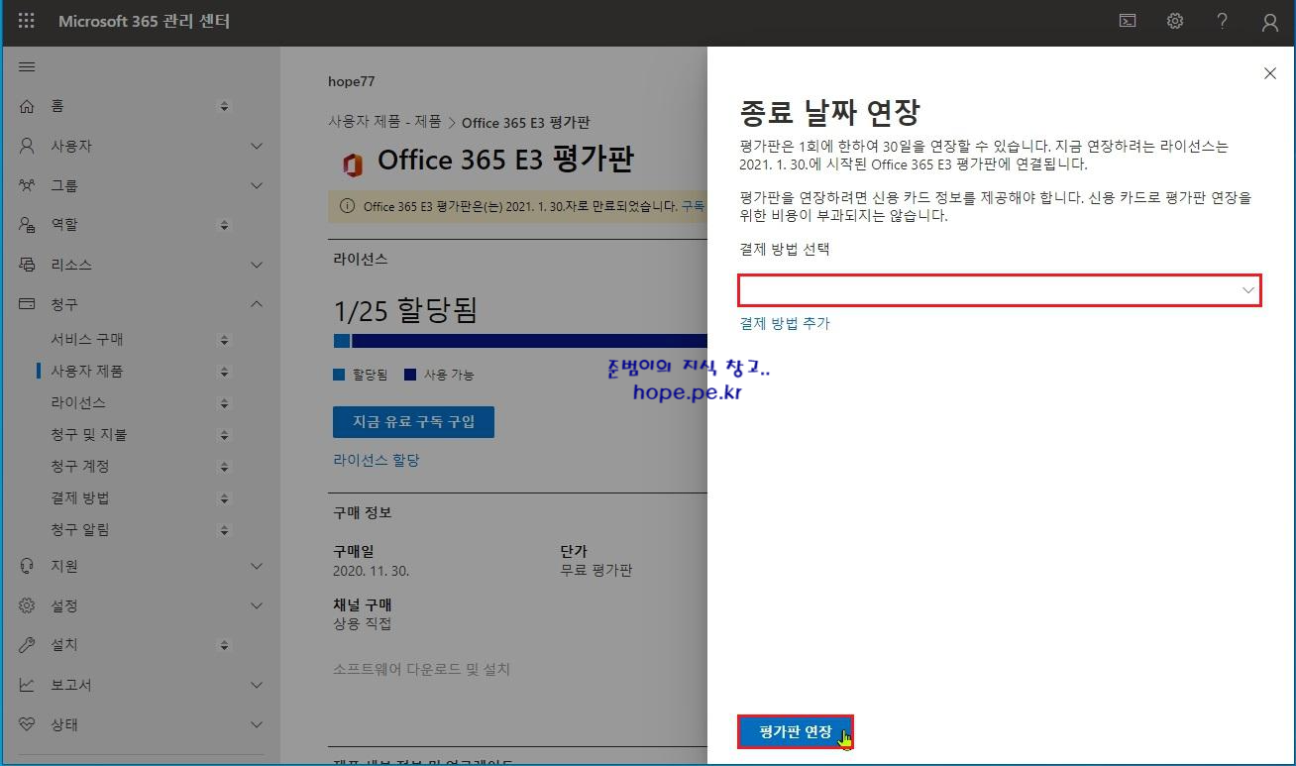Click the Users person icon

[27, 146]
